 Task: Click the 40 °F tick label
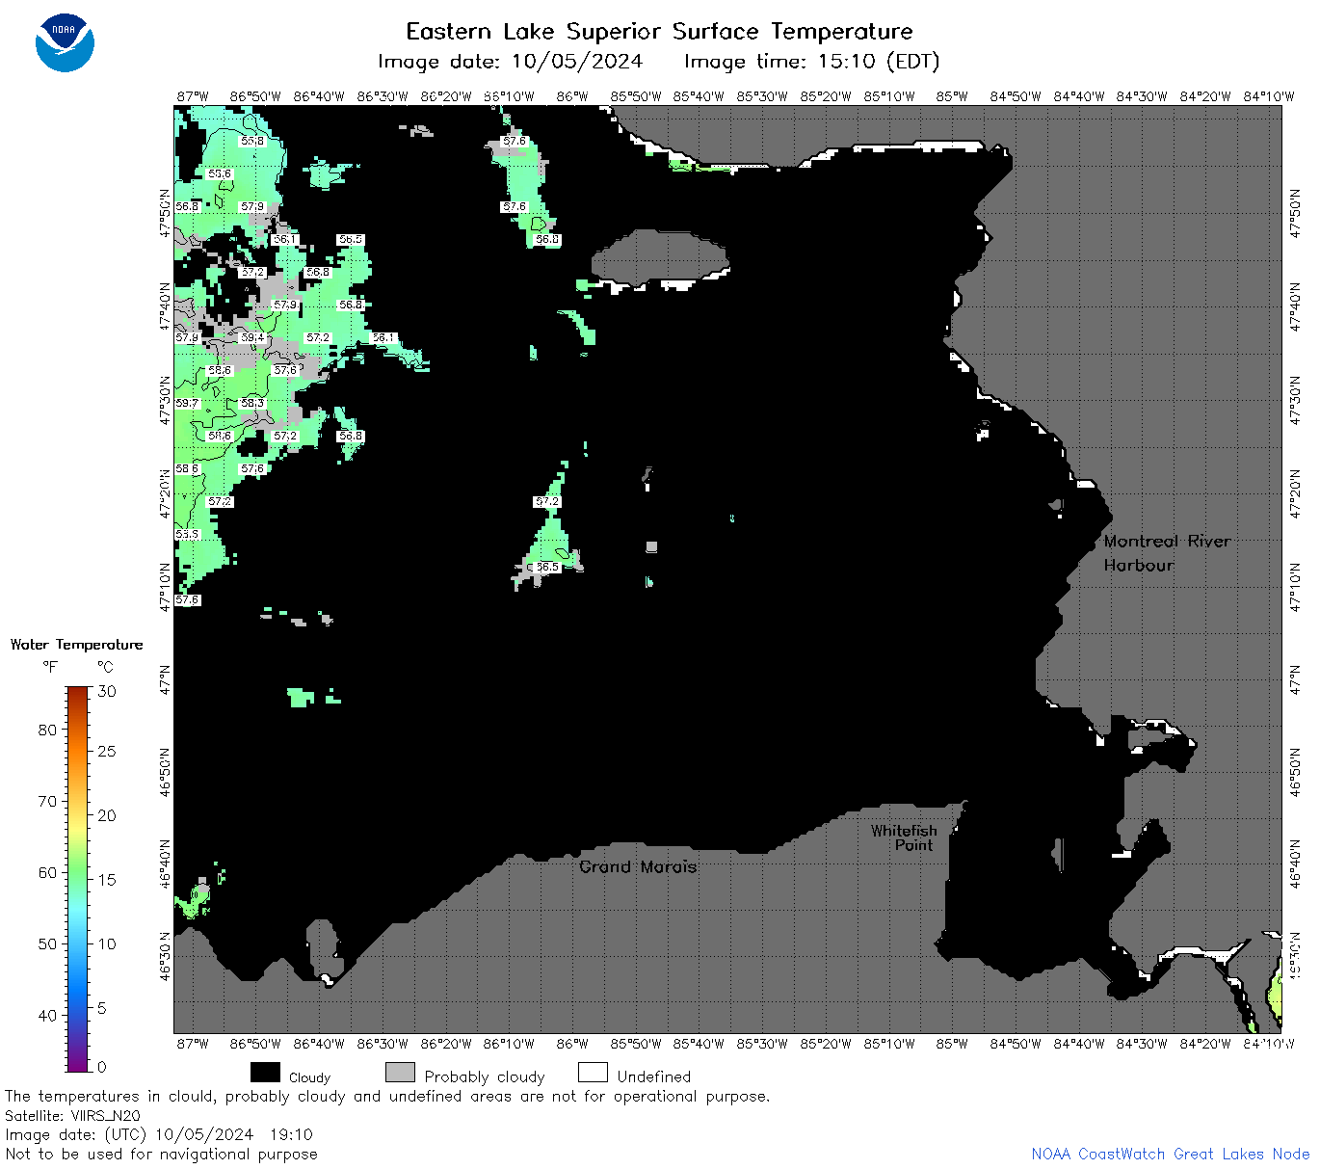tap(47, 1015)
